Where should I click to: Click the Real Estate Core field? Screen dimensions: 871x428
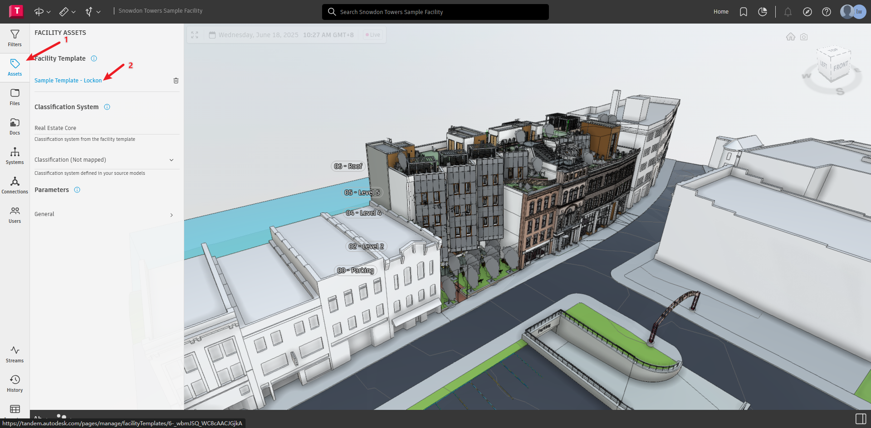pyautogui.click(x=107, y=128)
